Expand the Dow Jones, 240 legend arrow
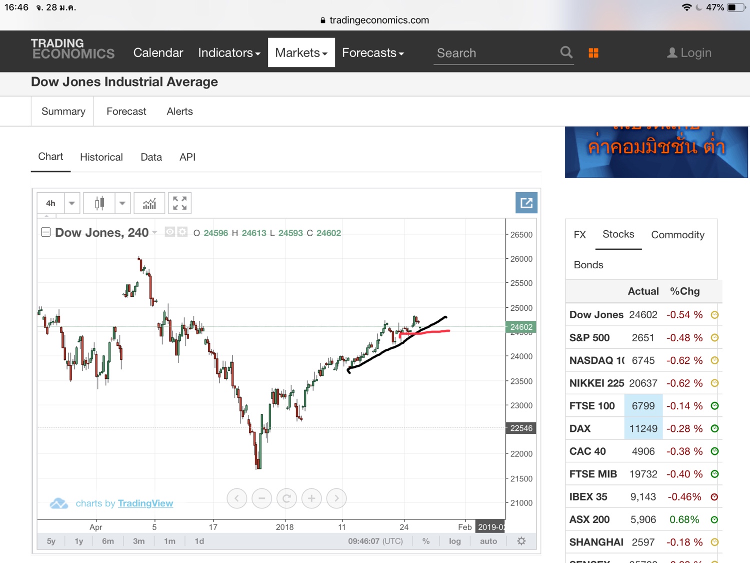The height and width of the screenshot is (563, 750). [x=155, y=232]
